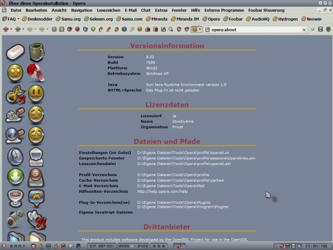Open the Extras menu

(161, 10)
